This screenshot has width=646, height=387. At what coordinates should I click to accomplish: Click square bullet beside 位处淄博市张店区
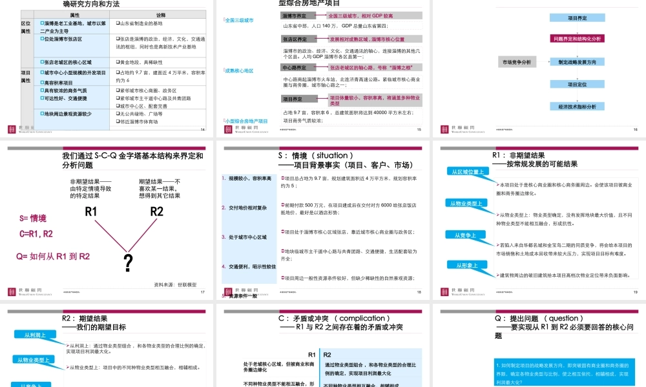tap(42, 39)
